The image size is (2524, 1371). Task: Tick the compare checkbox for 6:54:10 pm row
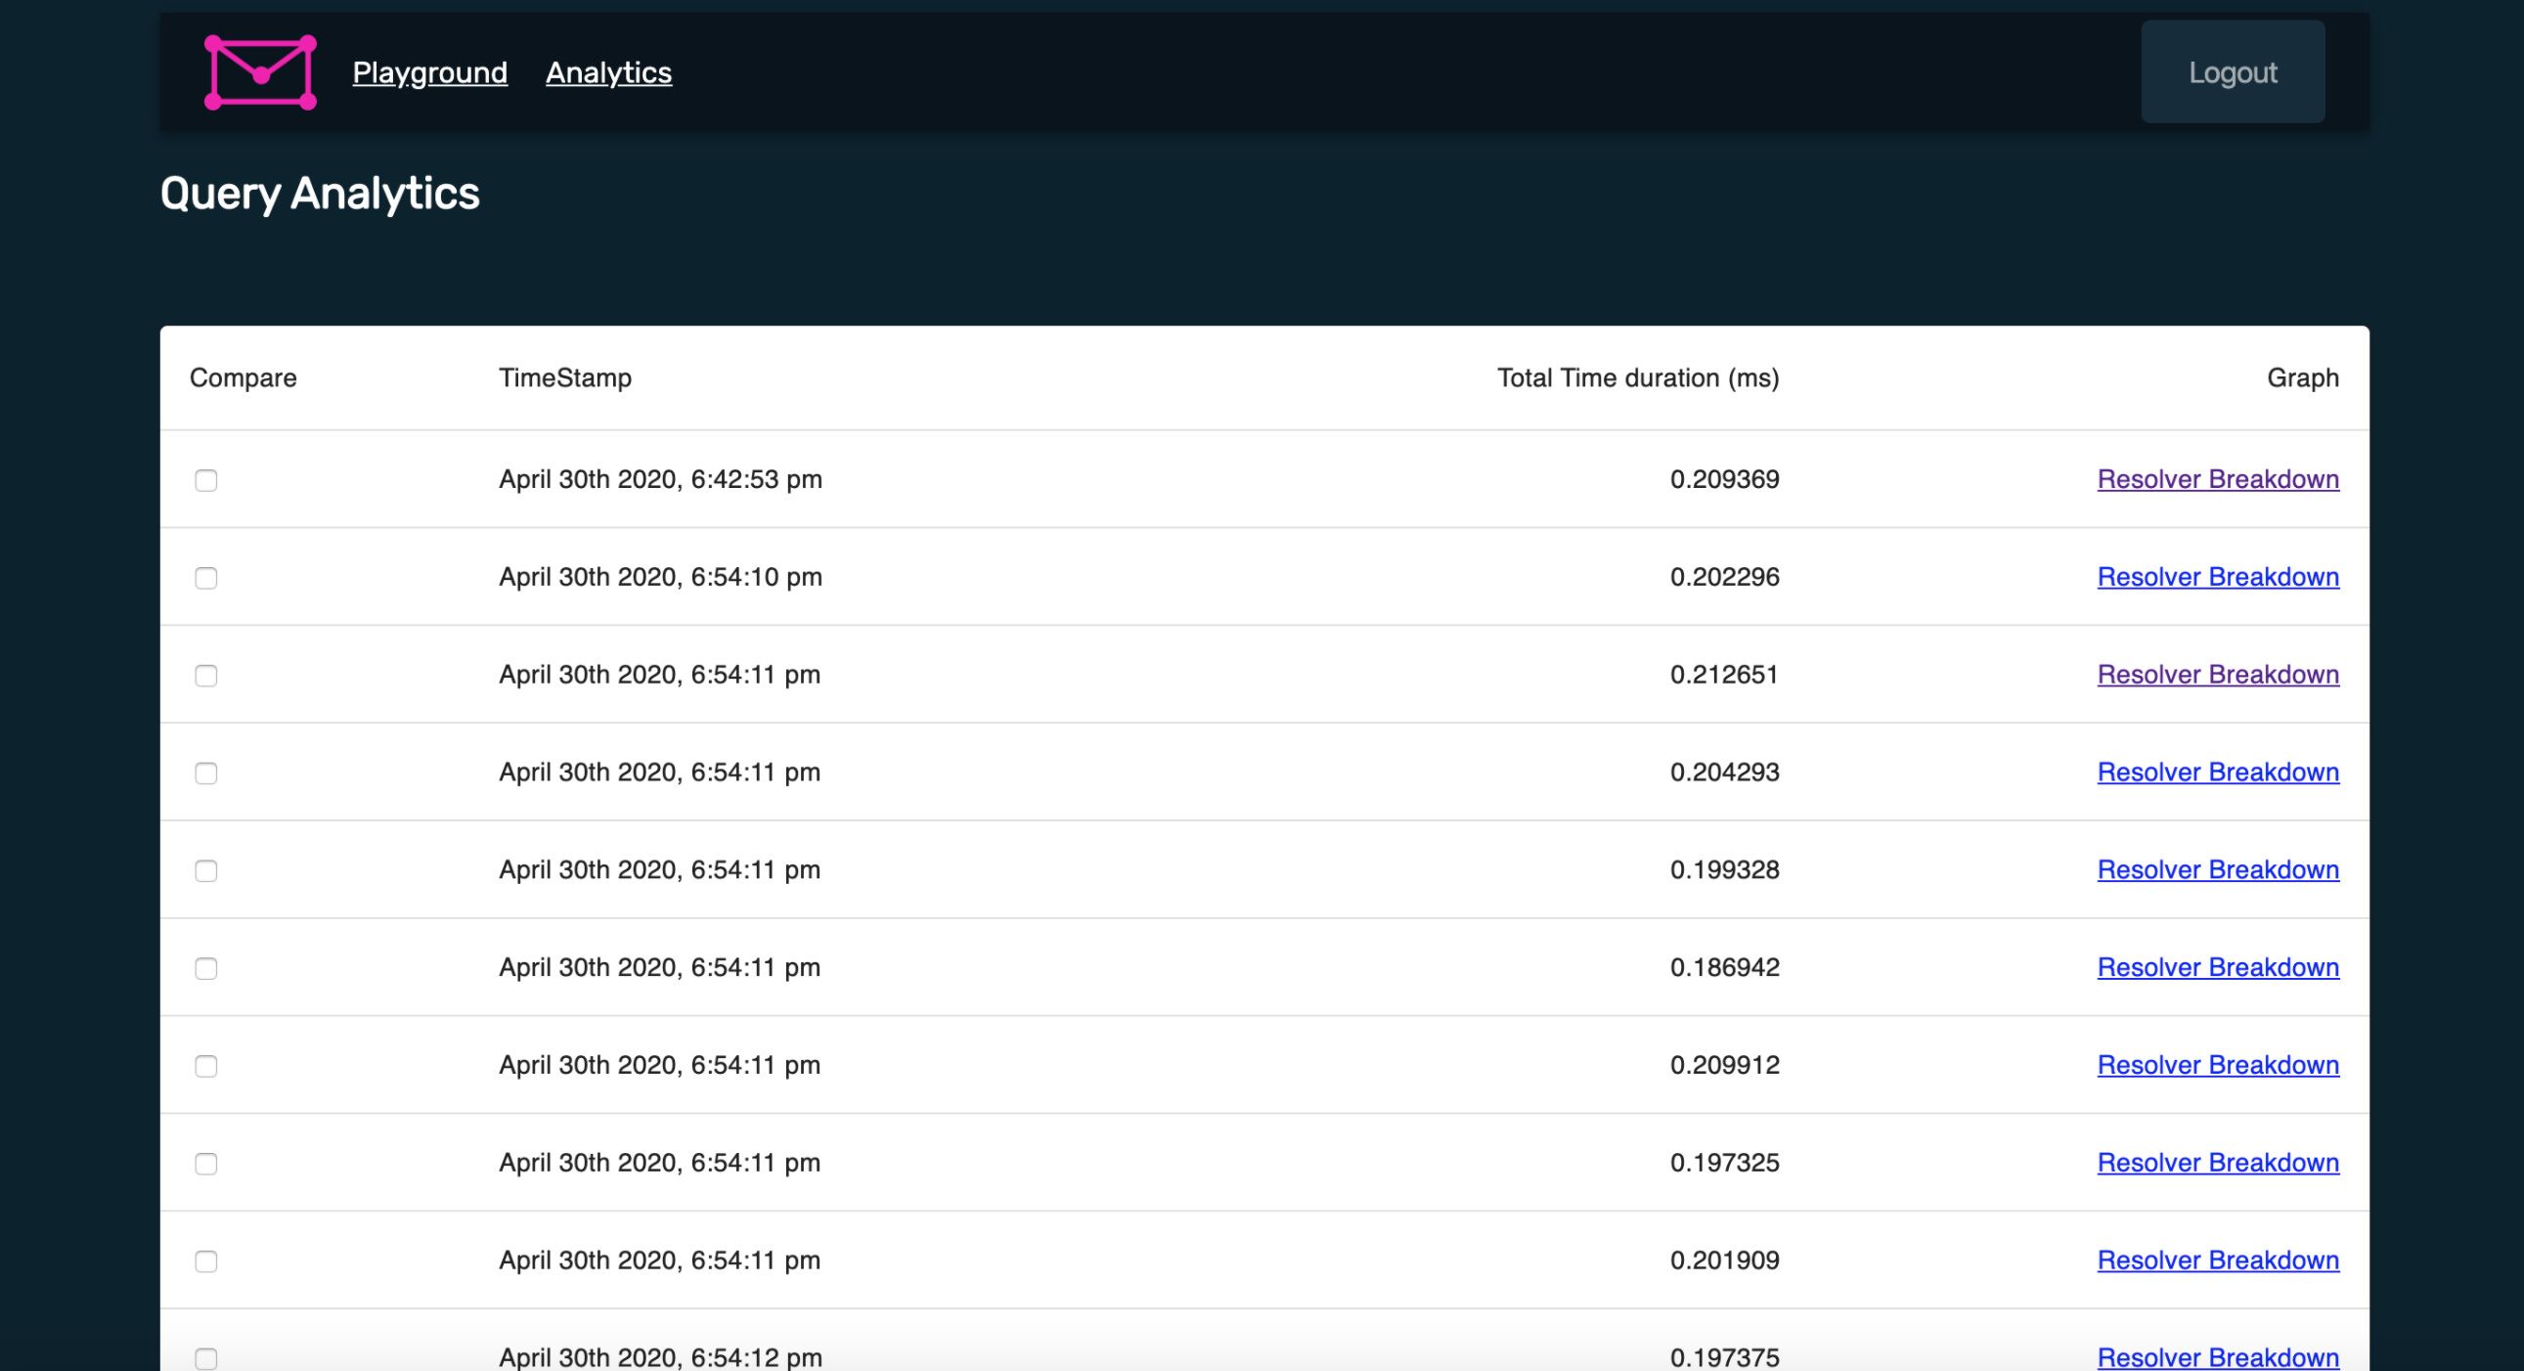click(205, 578)
